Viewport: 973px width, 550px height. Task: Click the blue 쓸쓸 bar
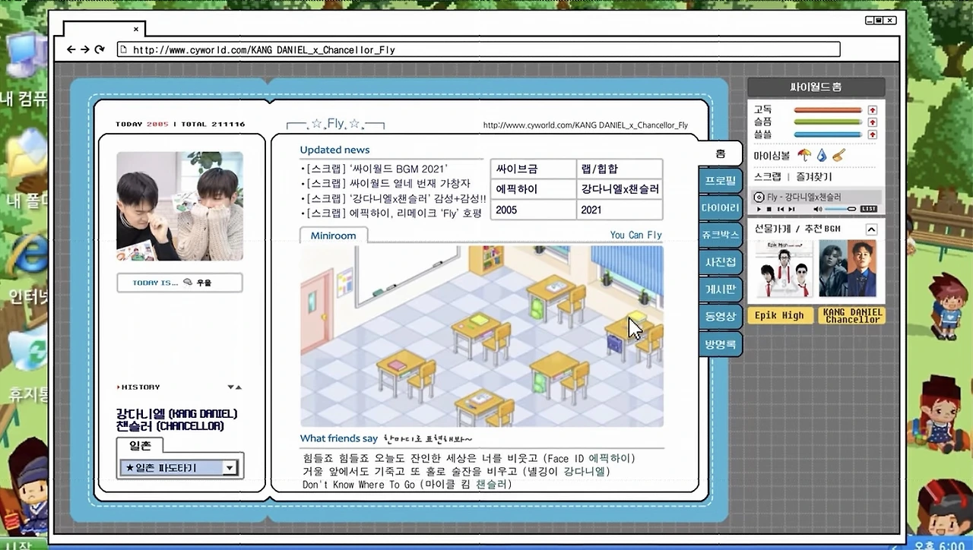(829, 134)
